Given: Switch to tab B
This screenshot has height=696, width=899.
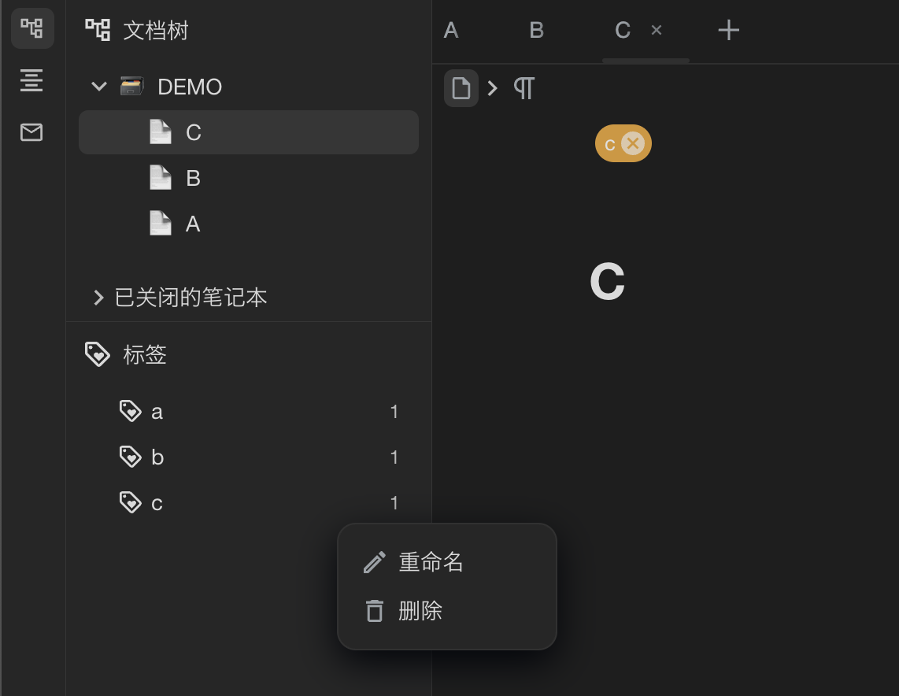Looking at the screenshot, I should tap(536, 30).
